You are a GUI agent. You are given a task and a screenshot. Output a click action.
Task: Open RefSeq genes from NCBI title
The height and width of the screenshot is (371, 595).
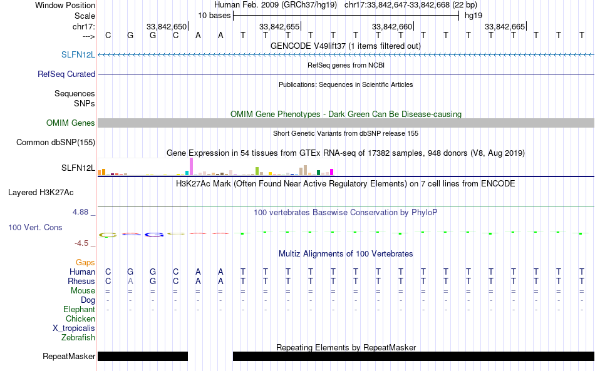click(346, 65)
